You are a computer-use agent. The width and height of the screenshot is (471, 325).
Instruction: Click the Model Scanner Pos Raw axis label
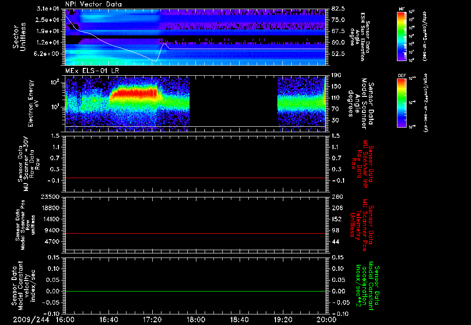tap(26, 225)
